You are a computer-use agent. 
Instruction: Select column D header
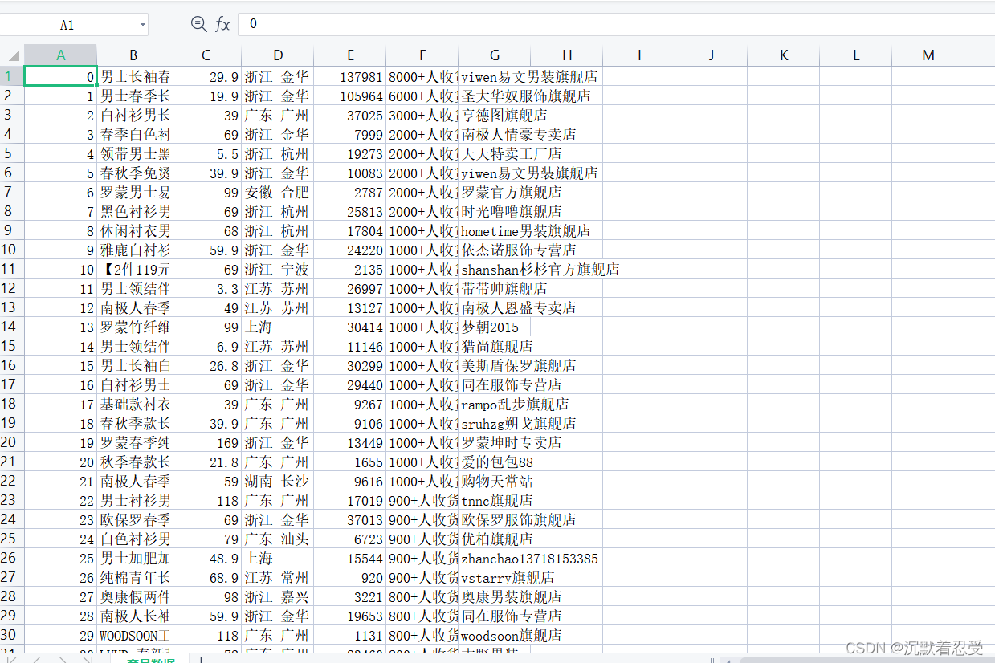tap(278, 55)
